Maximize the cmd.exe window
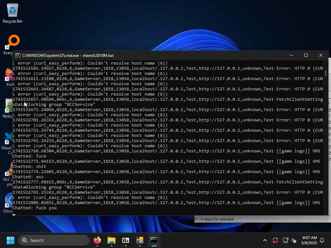 (x=306, y=55)
